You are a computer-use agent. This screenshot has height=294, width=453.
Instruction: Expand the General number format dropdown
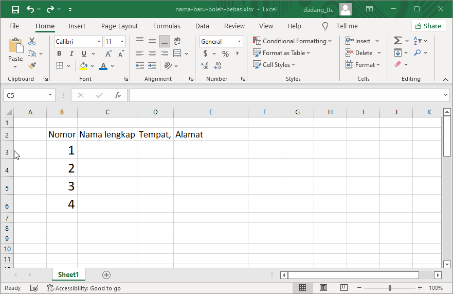tap(239, 42)
